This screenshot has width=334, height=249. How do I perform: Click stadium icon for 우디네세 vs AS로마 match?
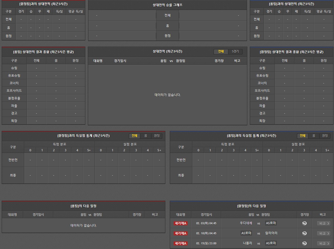pyautogui.click(x=304, y=223)
